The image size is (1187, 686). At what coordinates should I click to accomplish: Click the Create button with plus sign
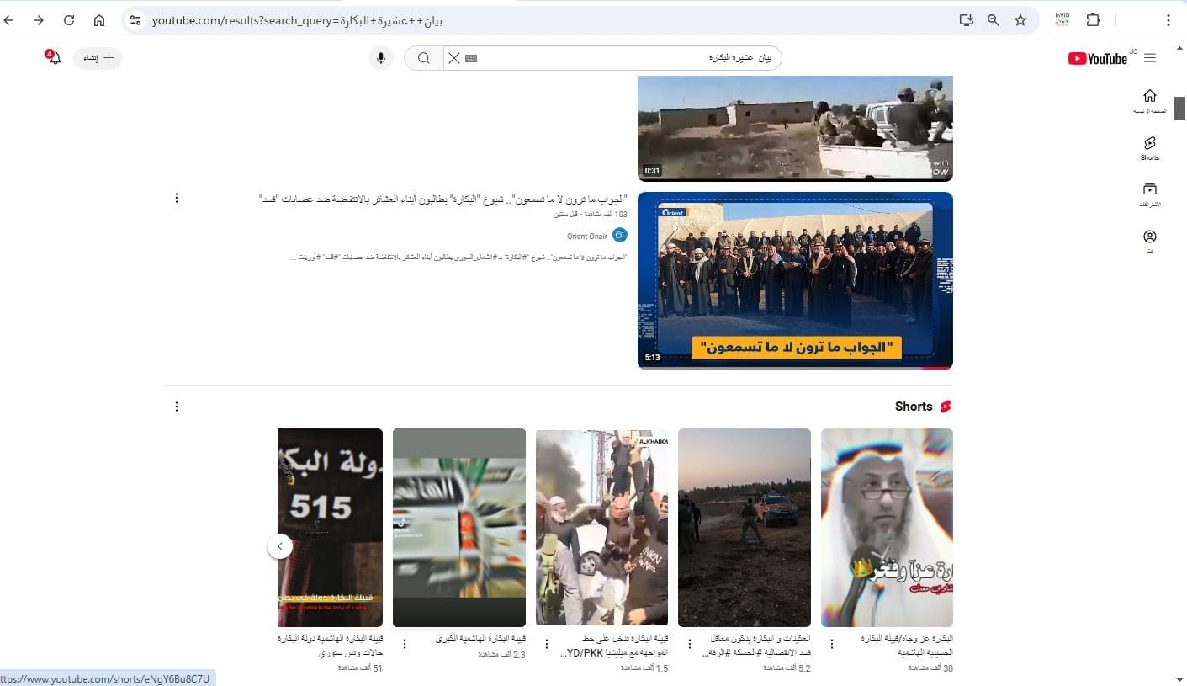tap(98, 58)
